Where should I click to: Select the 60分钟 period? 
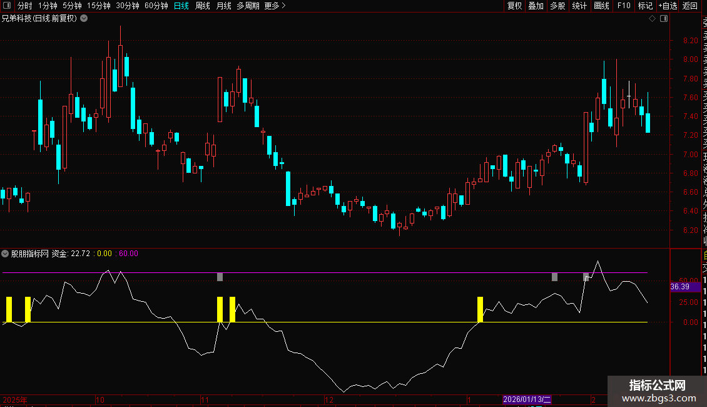(x=156, y=6)
